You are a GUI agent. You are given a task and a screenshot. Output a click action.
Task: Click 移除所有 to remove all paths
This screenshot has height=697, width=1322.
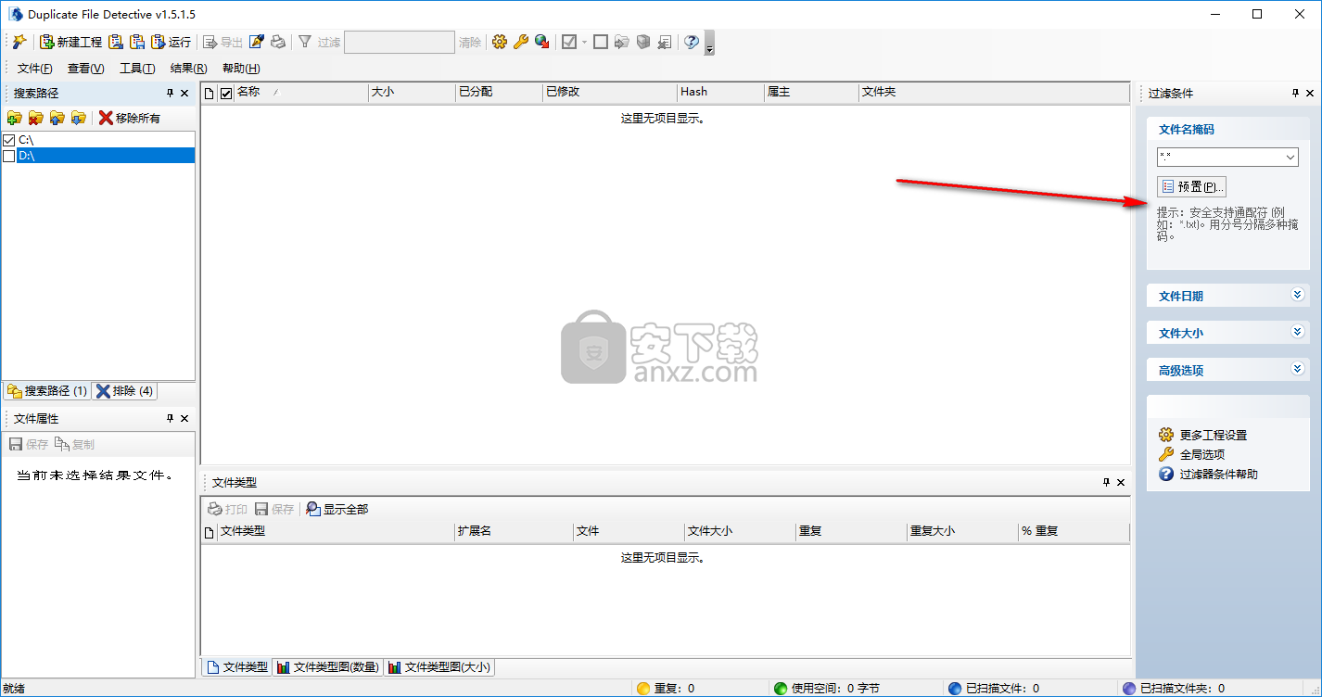point(130,118)
